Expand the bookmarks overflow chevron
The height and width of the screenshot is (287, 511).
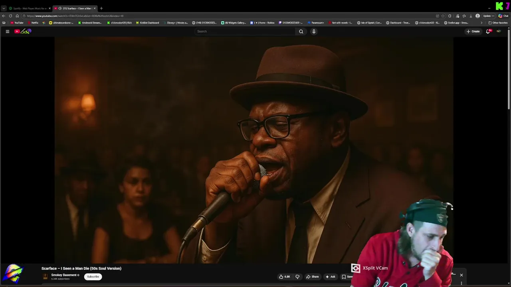coord(481,23)
